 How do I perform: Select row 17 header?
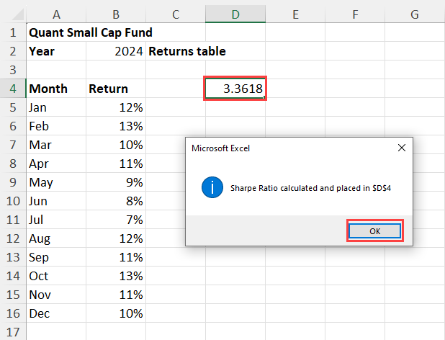pos(13,332)
